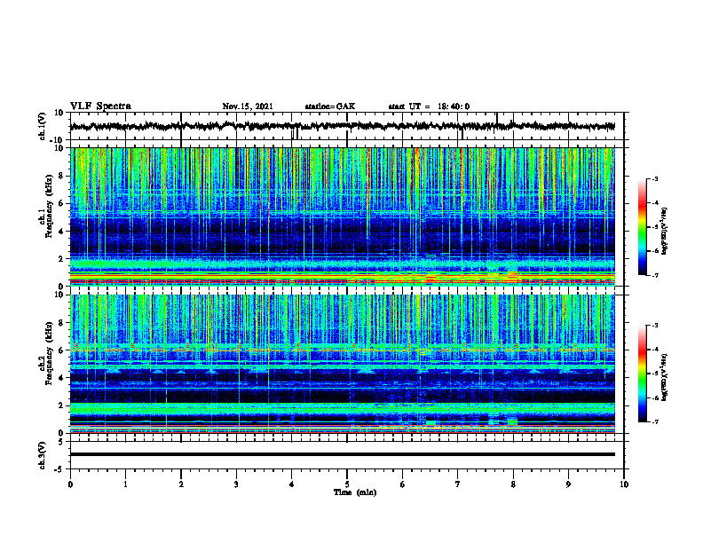Click the "-4" tick on ch.2 colorbar
703x543 pixels.
654,350
